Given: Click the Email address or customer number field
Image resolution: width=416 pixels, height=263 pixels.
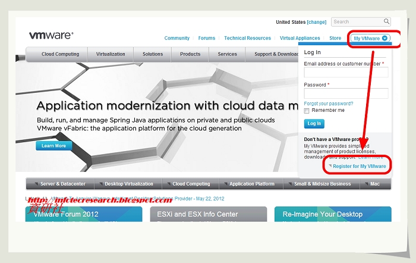Looking at the screenshot, I should coord(346,72).
